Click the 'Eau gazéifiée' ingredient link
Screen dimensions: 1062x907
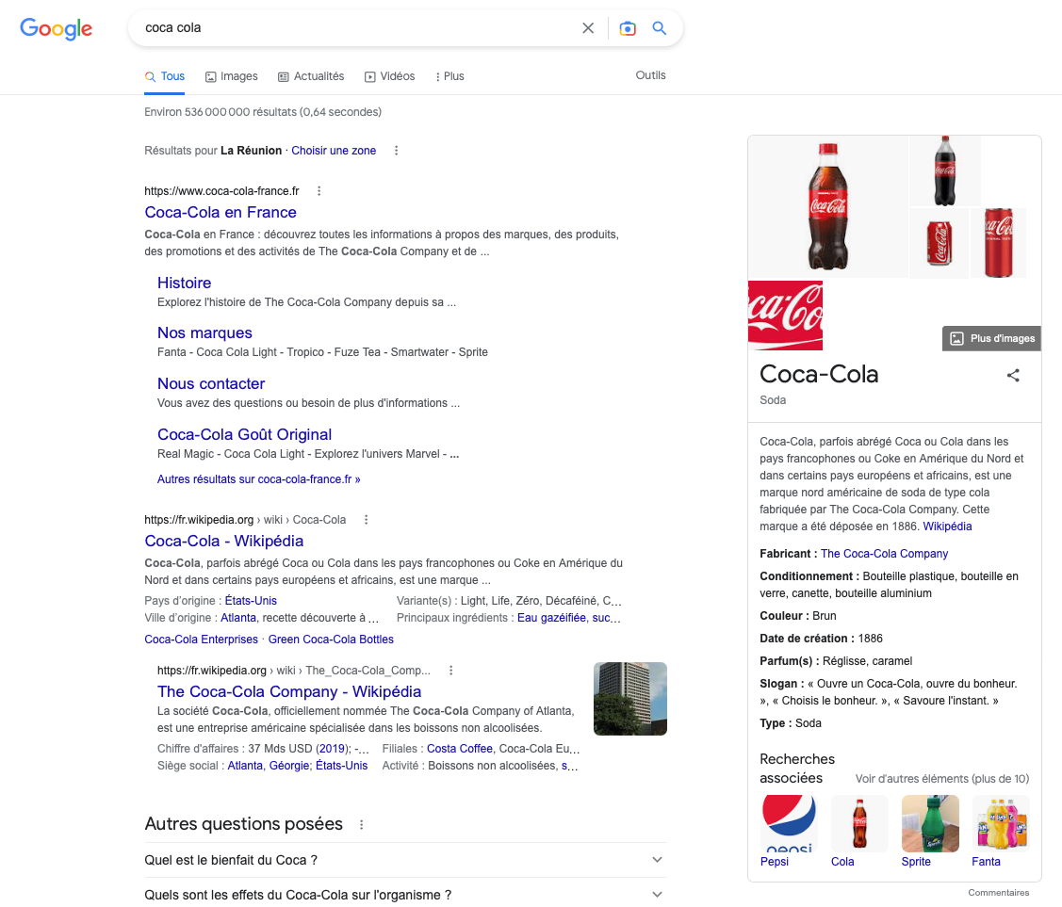(551, 617)
